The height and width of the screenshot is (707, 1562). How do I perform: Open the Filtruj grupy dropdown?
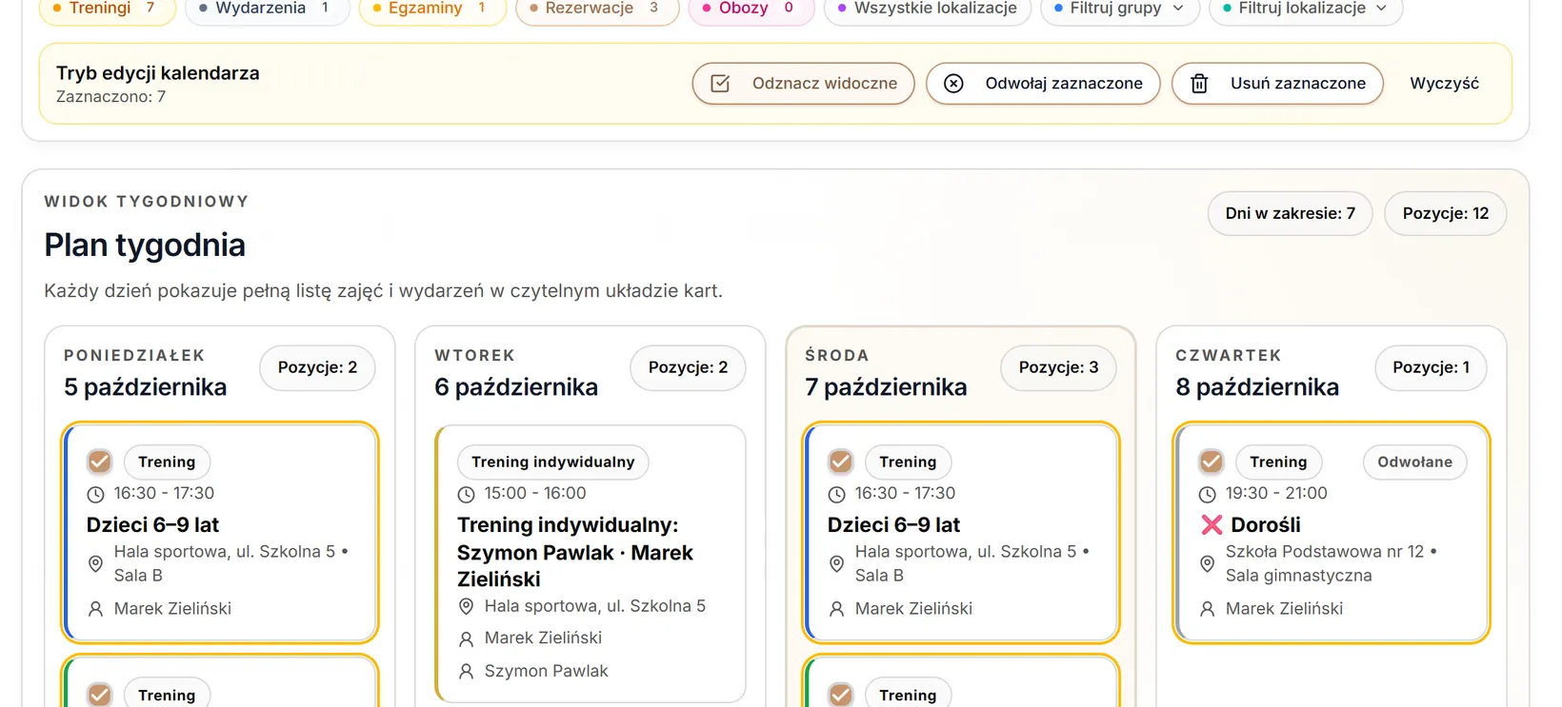1120,9
